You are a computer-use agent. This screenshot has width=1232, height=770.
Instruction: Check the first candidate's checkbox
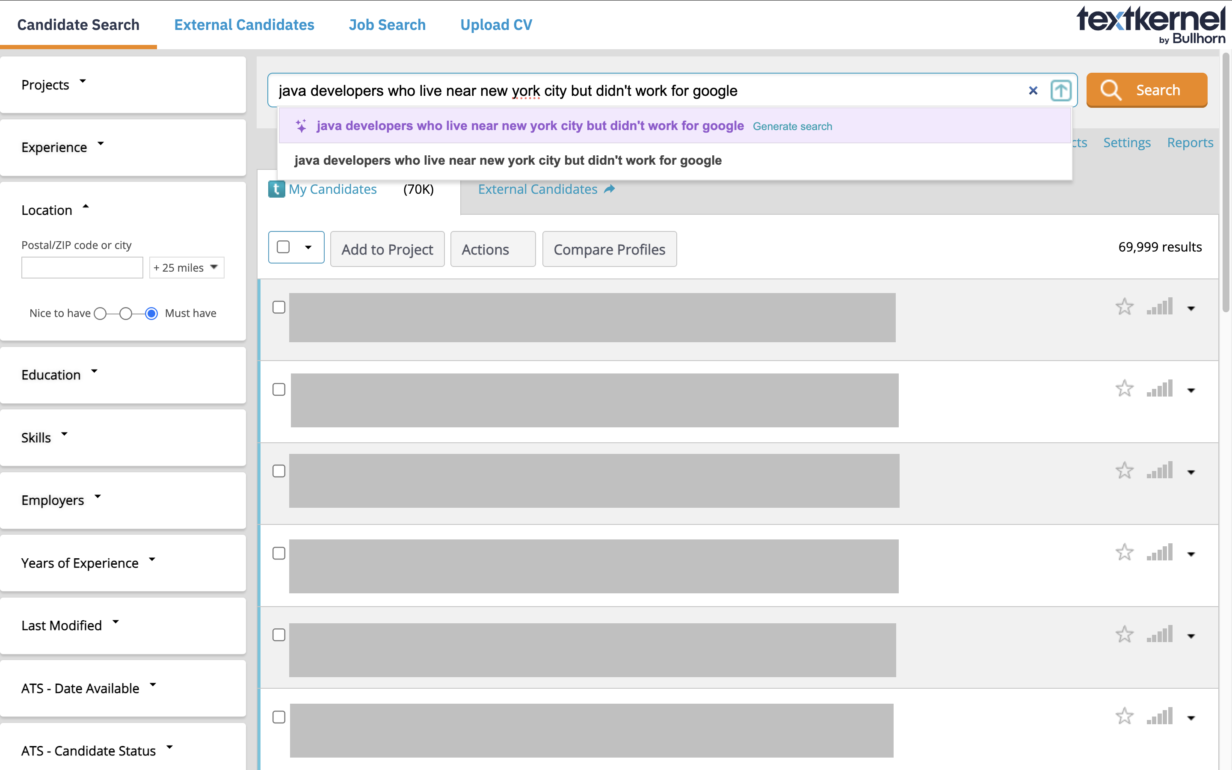(x=279, y=307)
